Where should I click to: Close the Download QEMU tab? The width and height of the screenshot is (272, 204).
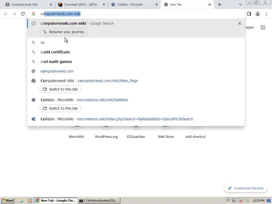pyautogui.click(x=104, y=5)
